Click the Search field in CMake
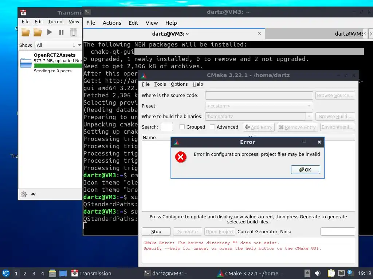Image resolution: width=373 pixels, height=279 pixels. pyautogui.click(x=167, y=127)
